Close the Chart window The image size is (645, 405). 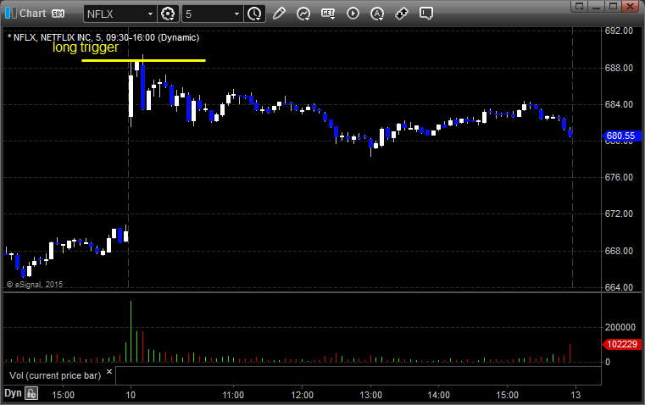point(631,6)
